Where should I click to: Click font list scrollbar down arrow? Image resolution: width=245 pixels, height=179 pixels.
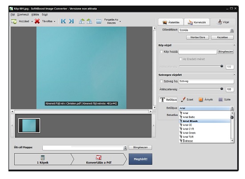click(232, 141)
